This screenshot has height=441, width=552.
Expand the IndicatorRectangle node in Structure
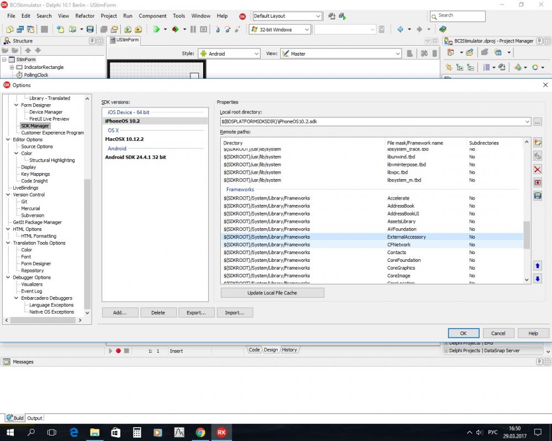(12, 67)
